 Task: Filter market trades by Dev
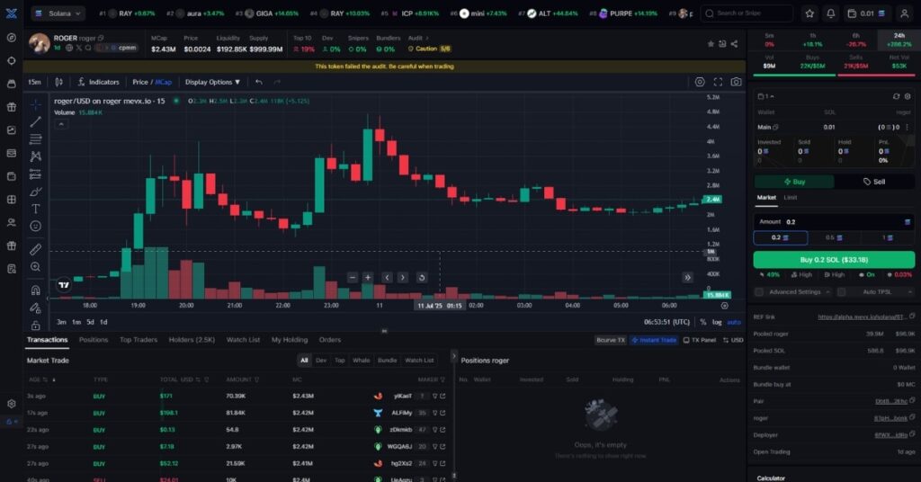pyautogui.click(x=321, y=361)
